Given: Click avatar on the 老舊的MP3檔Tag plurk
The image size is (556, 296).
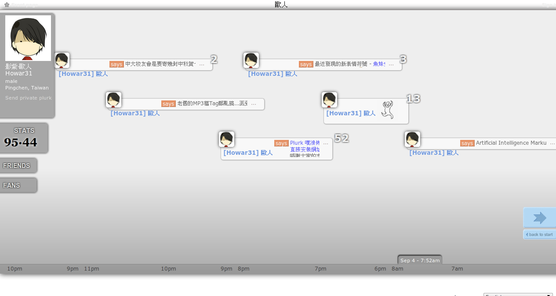Looking at the screenshot, I should pyautogui.click(x=113, y=100).
